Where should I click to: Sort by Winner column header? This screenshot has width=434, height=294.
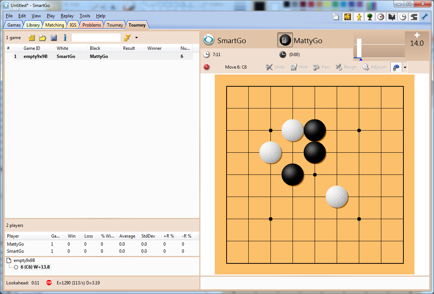click(x=161, y=48)
